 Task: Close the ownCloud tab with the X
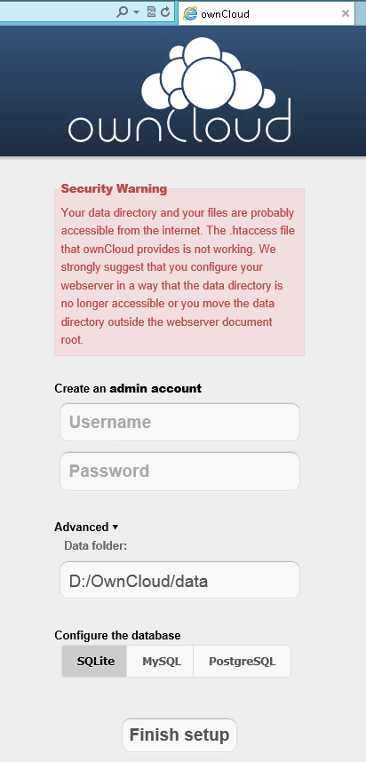(x=346, y=13)
